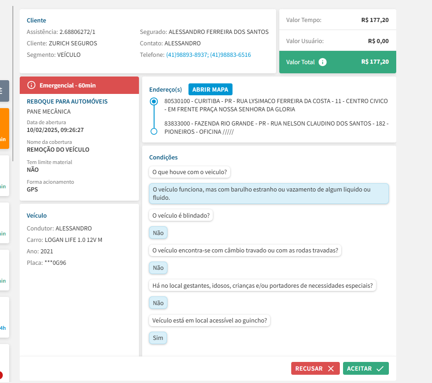Accept the request with the ACEITAR button
432x383 pixels.
tap(366, 368)
